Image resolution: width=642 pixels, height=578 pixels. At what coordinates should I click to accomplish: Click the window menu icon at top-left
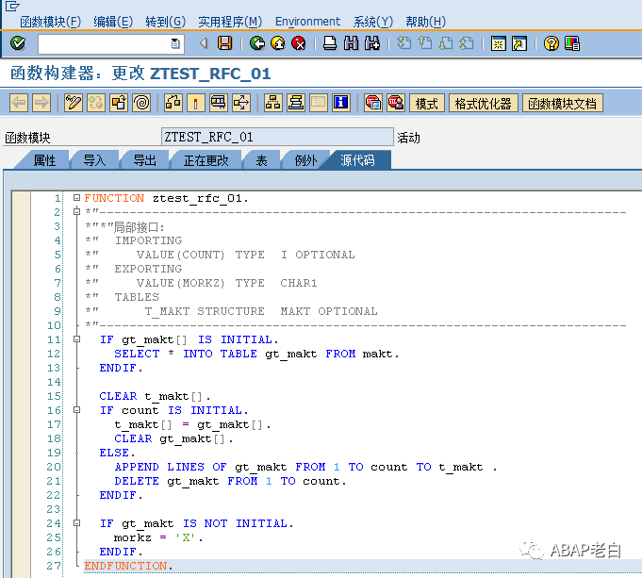(12, 7)
